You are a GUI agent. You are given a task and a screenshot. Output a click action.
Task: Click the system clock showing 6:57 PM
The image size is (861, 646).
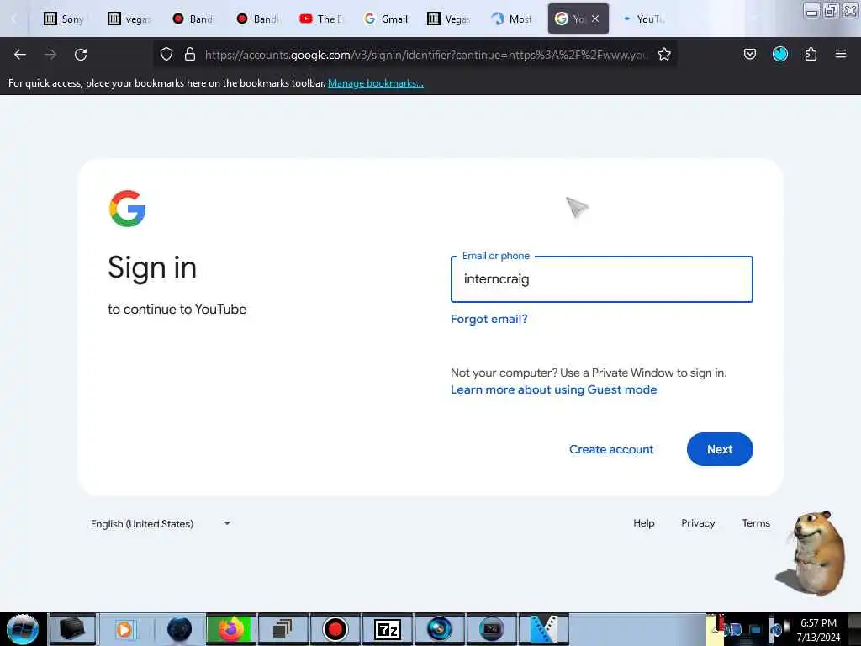pos(818,623)
